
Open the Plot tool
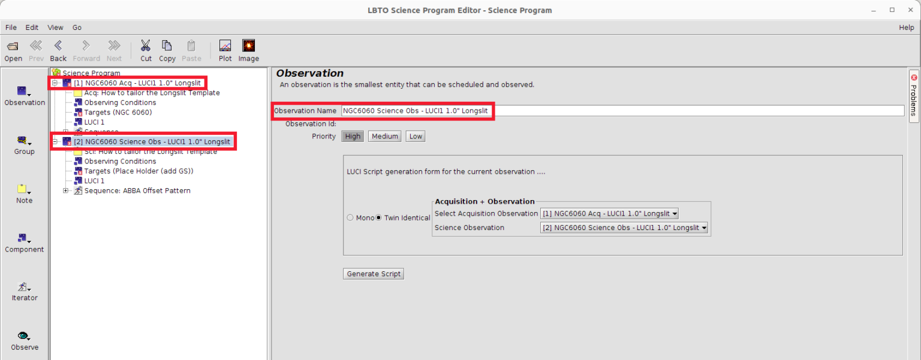[225, 47]
